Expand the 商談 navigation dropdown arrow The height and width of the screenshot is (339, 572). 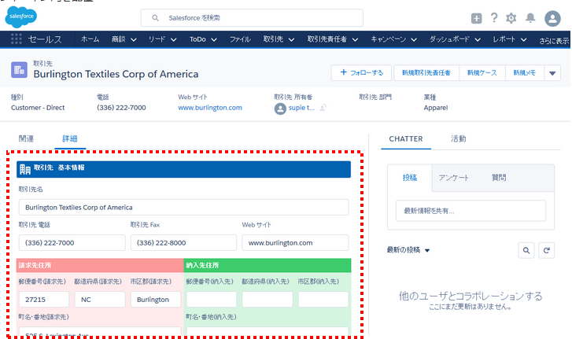tap(133, 39)
